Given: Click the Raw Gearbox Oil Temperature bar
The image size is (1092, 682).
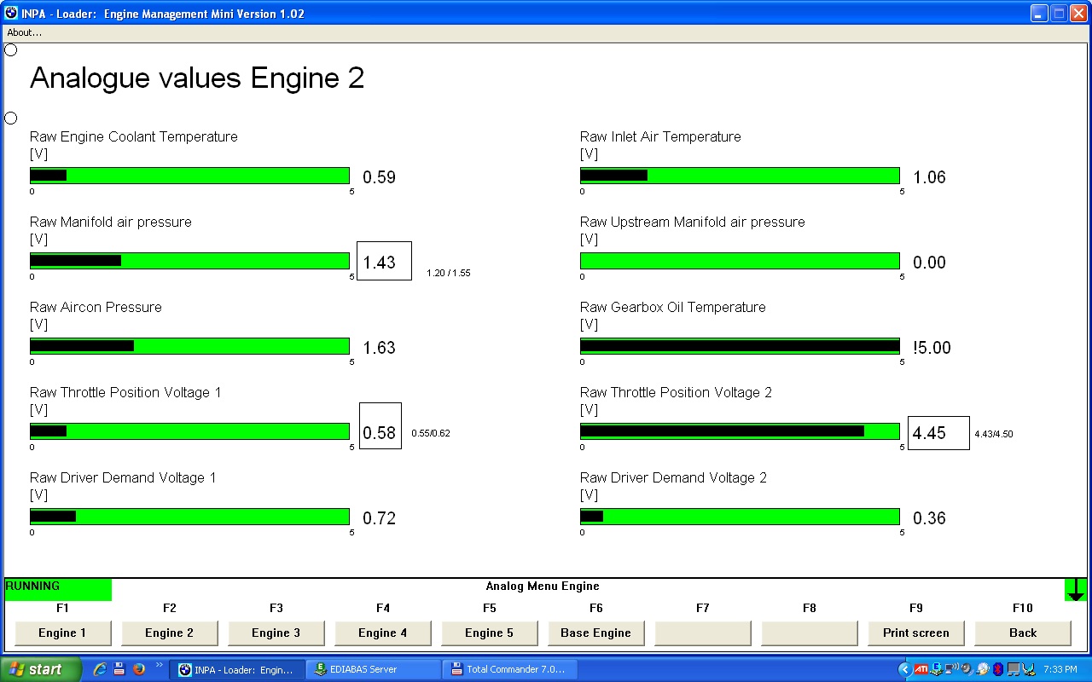Looking at the screenshot, I should [740, 346].
